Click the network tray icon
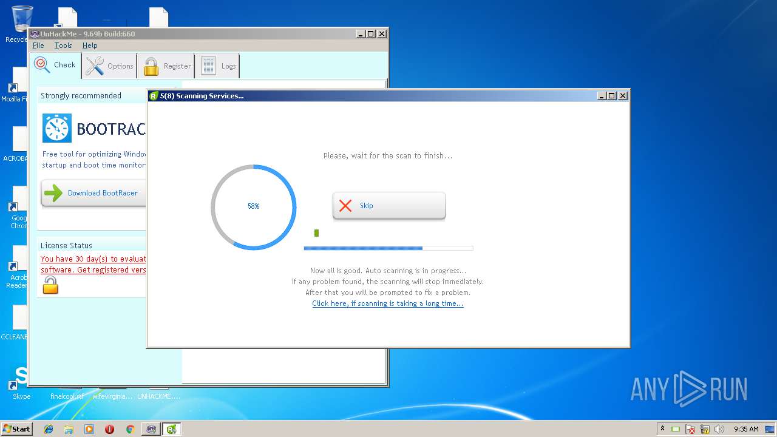The image size is (777, 437). pos(705,429)
